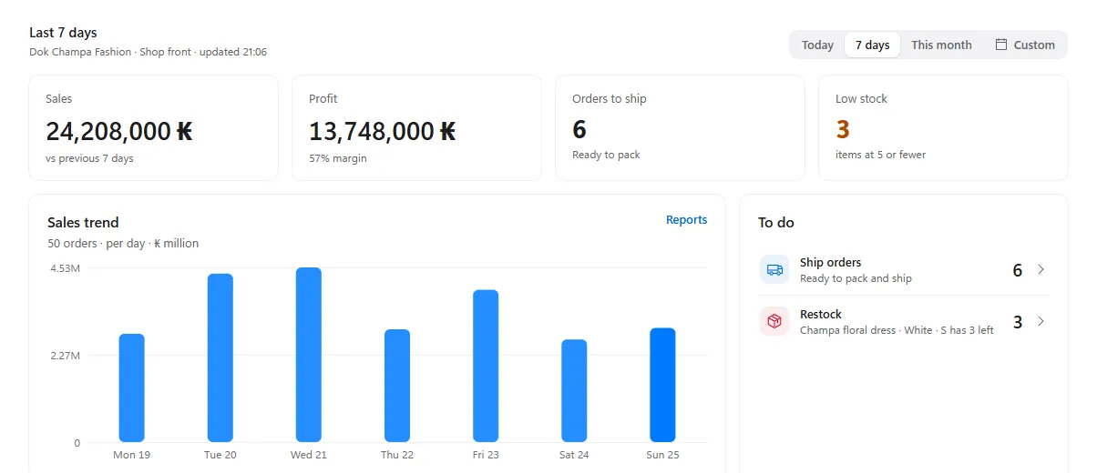This screenshot has height=473, width=1097.
Task: Open the Orders to ship card
Action: [680, 127]
